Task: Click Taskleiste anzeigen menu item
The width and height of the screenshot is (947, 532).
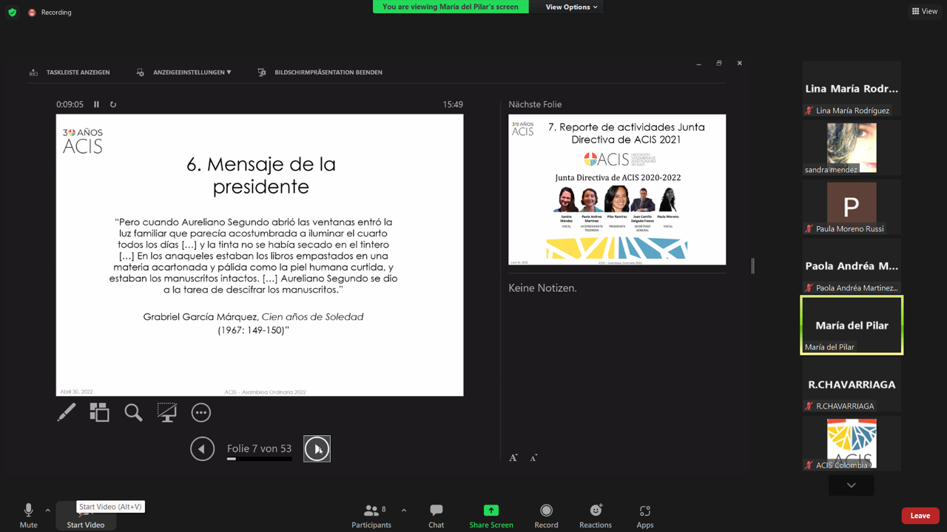Action: tap(70, 72)
